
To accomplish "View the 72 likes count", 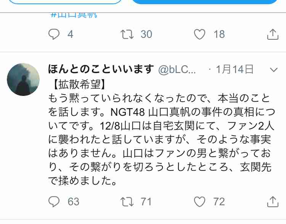I will tap(219, 202).
